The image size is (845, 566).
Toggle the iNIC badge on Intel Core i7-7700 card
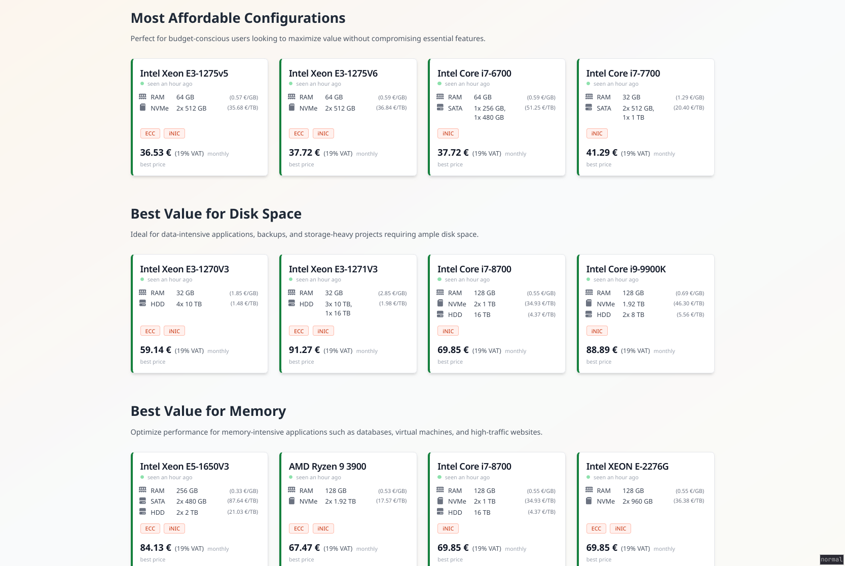click(x=597, y=133)
